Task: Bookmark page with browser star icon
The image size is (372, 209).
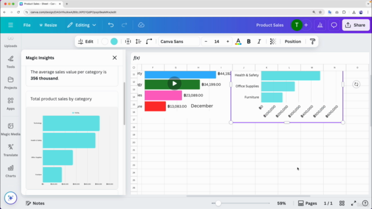Action: [x=320, y=12]
